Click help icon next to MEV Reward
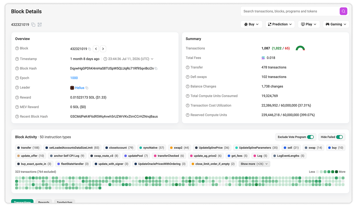This screenshot has width=357, height=207. [17, 107]
